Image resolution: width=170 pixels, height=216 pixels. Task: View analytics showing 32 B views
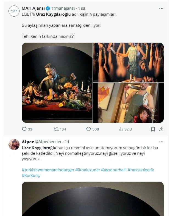[x=121, y=129]
